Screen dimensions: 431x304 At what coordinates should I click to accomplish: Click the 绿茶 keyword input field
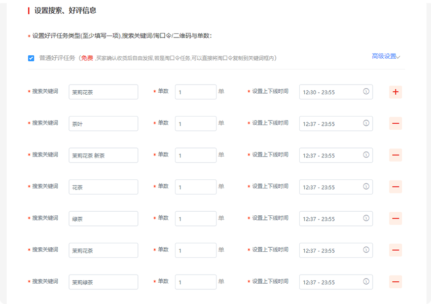103,219
